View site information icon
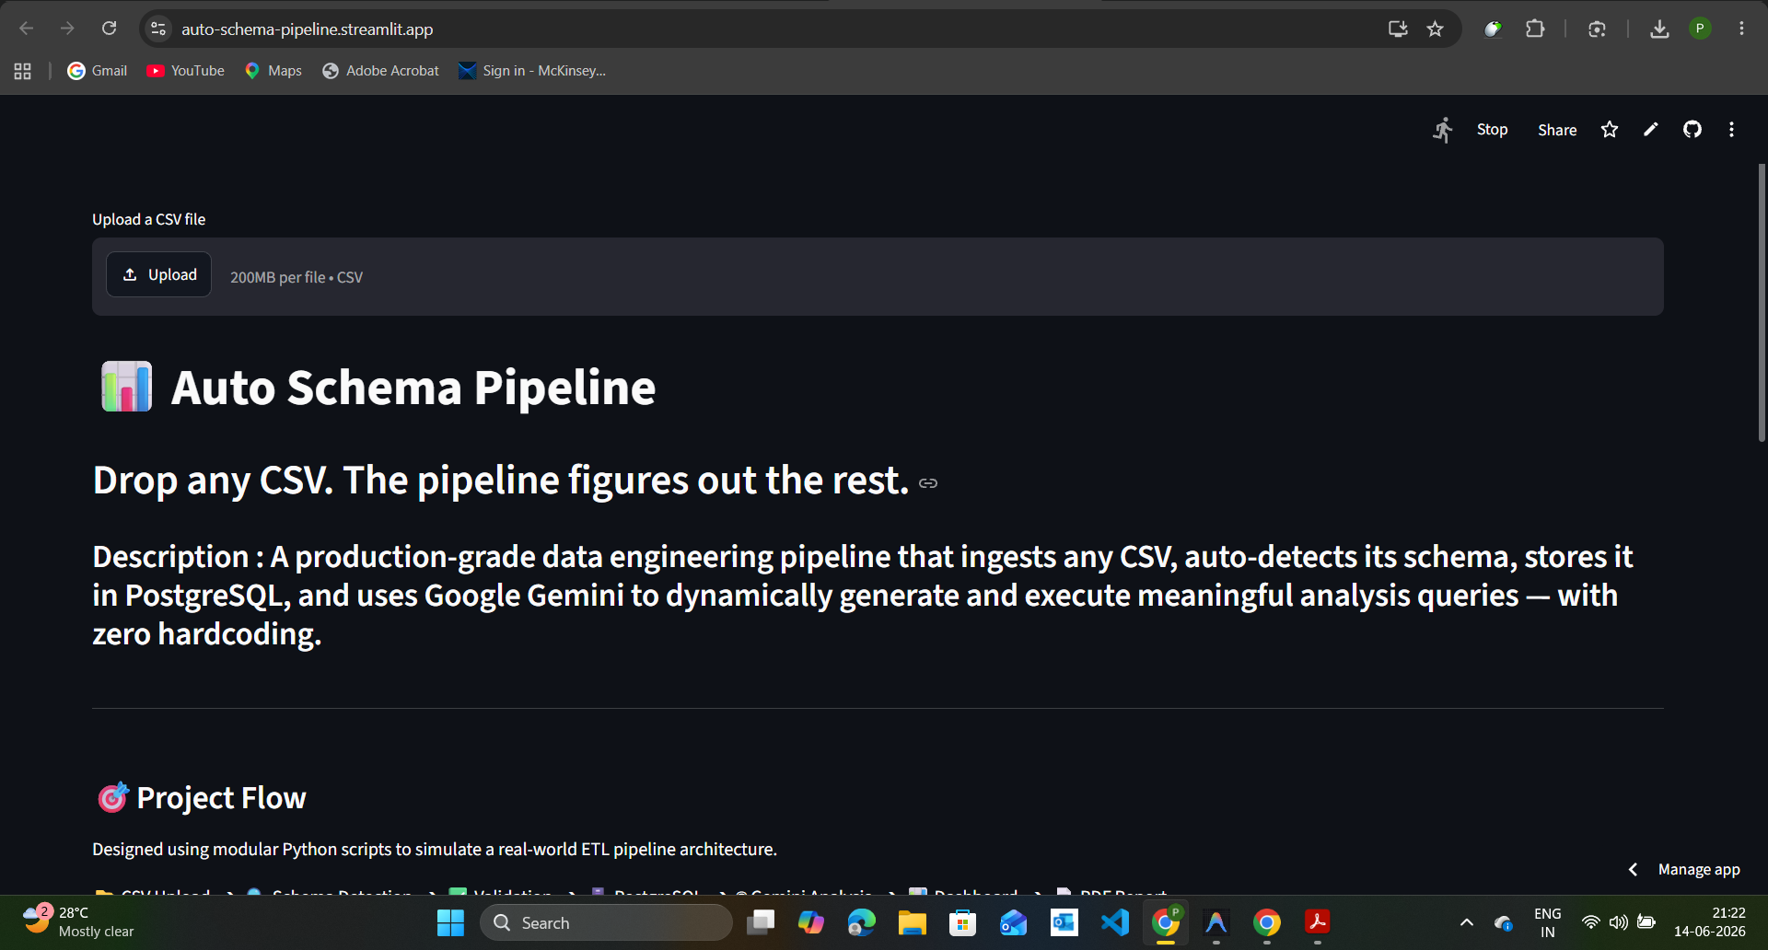 click(158, 29)
